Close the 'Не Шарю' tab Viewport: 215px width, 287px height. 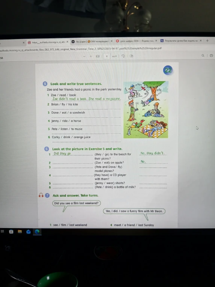[x=111, y=41]
